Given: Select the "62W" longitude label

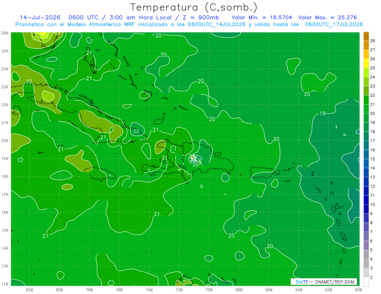Looking at the screenshot, I should (x=329, y=290).
